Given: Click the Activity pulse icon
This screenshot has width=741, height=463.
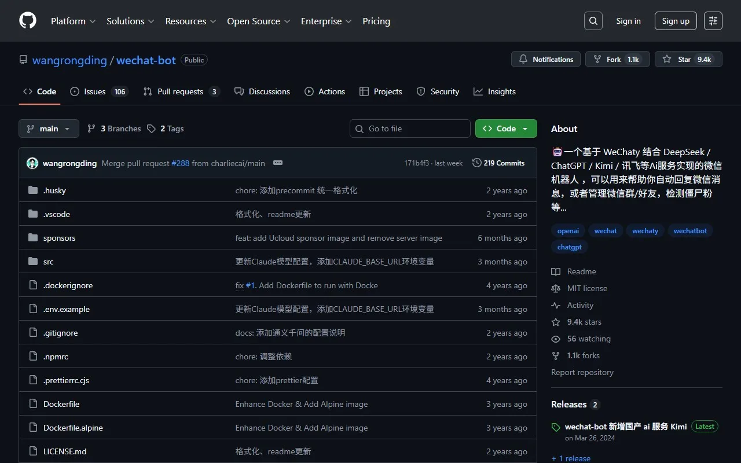Looking at the screenshot, I should coord(556,305).
